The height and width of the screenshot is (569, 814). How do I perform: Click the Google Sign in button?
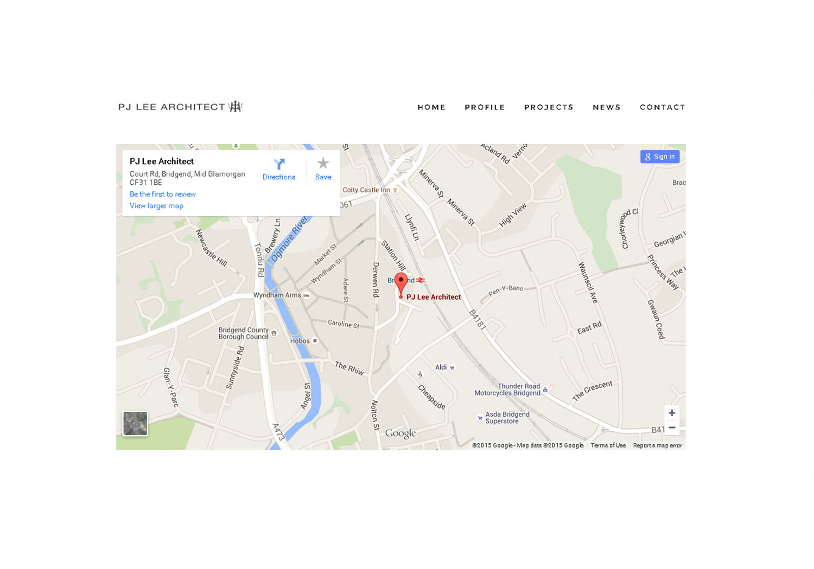point(660,157)
